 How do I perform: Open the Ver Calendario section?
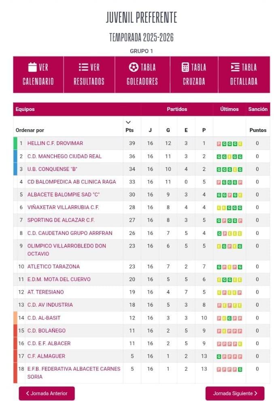(38, 74)
